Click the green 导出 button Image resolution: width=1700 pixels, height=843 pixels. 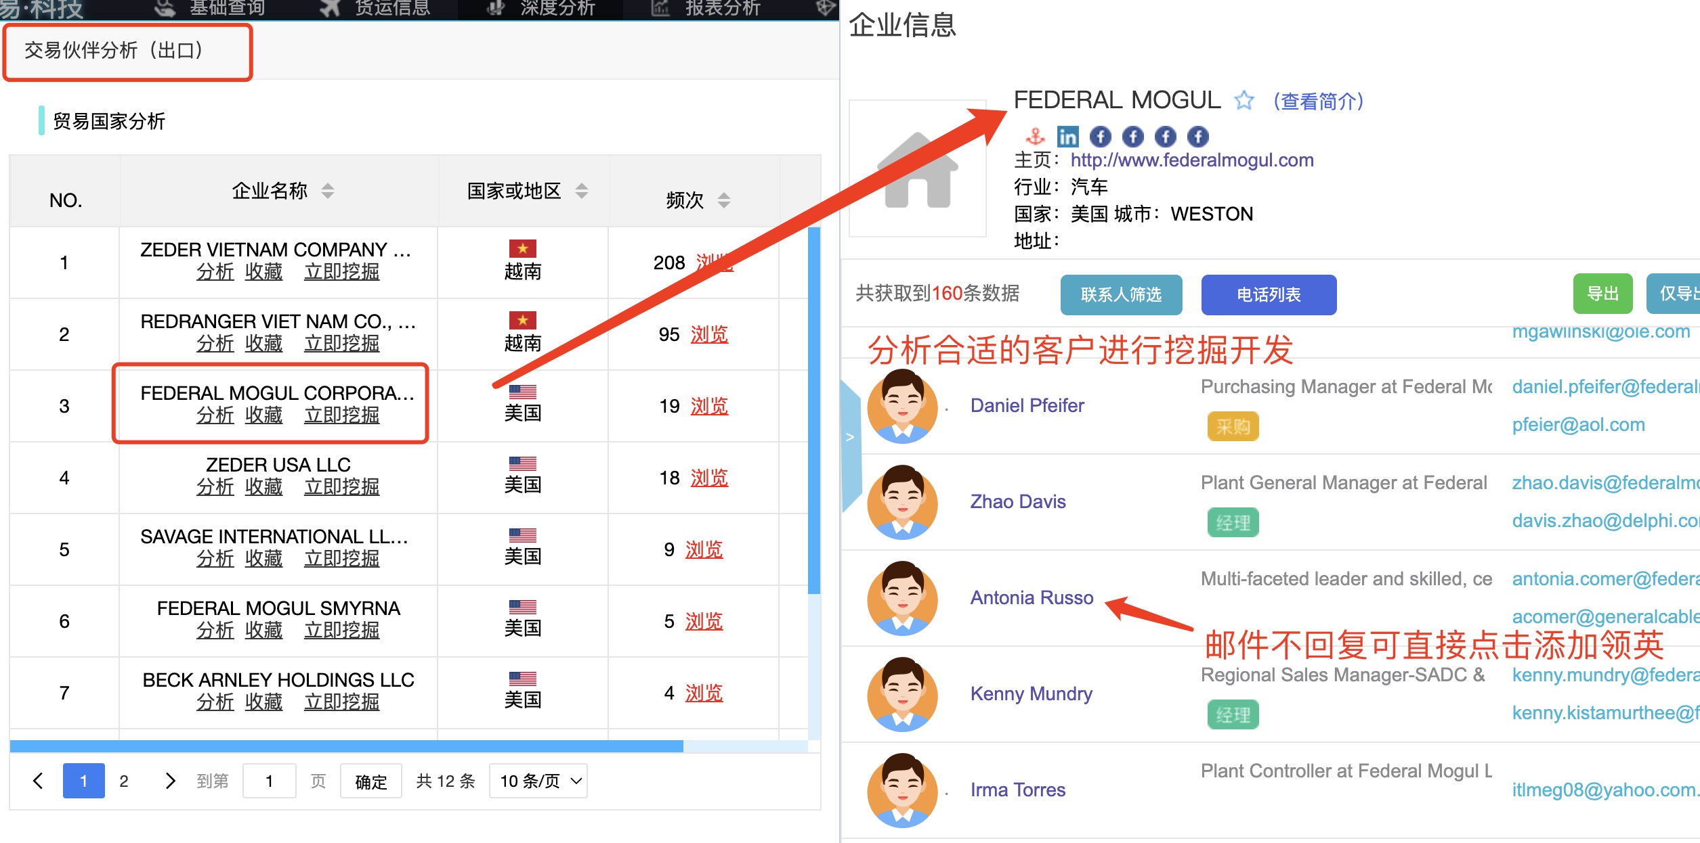(1603, 294)
